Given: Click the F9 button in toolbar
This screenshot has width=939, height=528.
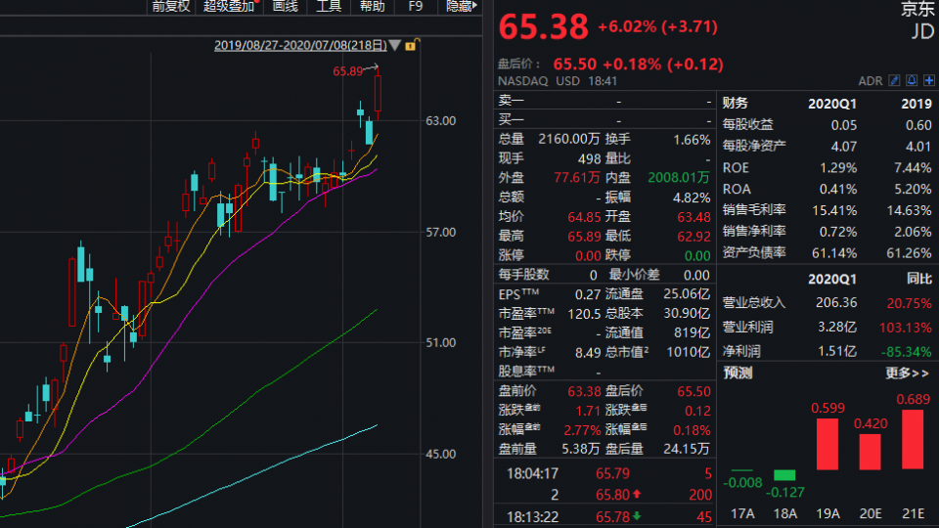Looking at the screenshot, I should [416, 7].
